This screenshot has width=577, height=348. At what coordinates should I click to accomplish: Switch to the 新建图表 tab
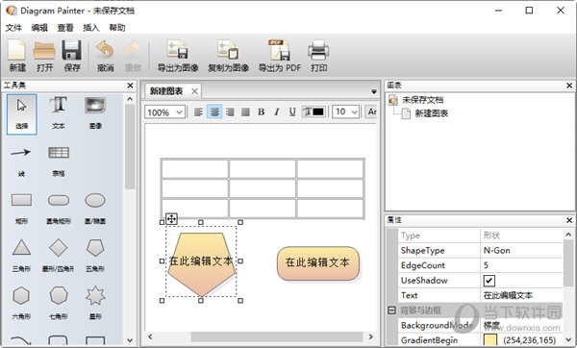click(166, 91)
